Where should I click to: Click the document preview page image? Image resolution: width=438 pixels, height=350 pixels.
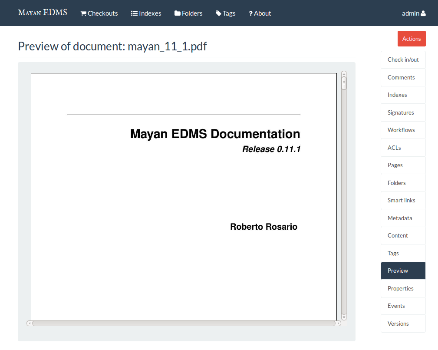tap(184, 195)
